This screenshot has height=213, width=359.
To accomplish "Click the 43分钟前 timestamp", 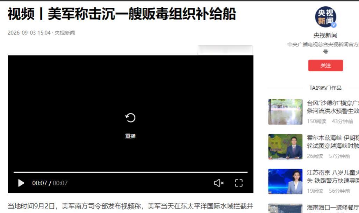I will pos(343,121).
